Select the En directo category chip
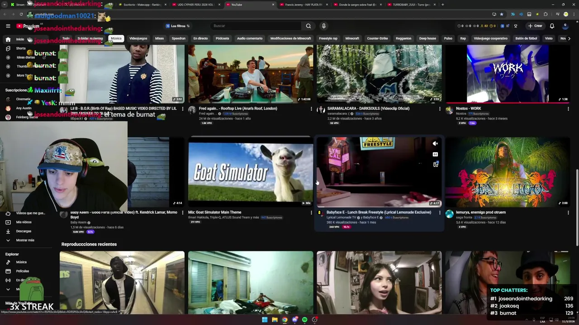 pyautogui.click(x=200, y=38)
